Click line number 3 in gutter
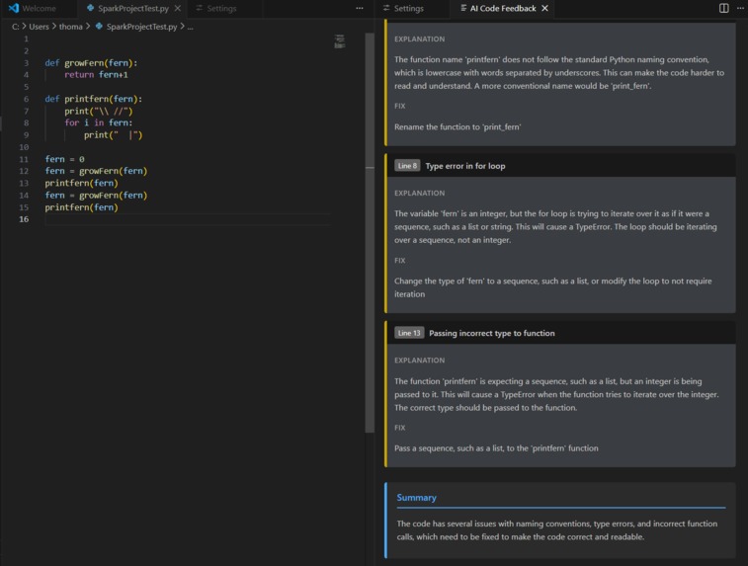The height and width of the screenshot is (566, 748). [26, 63]
